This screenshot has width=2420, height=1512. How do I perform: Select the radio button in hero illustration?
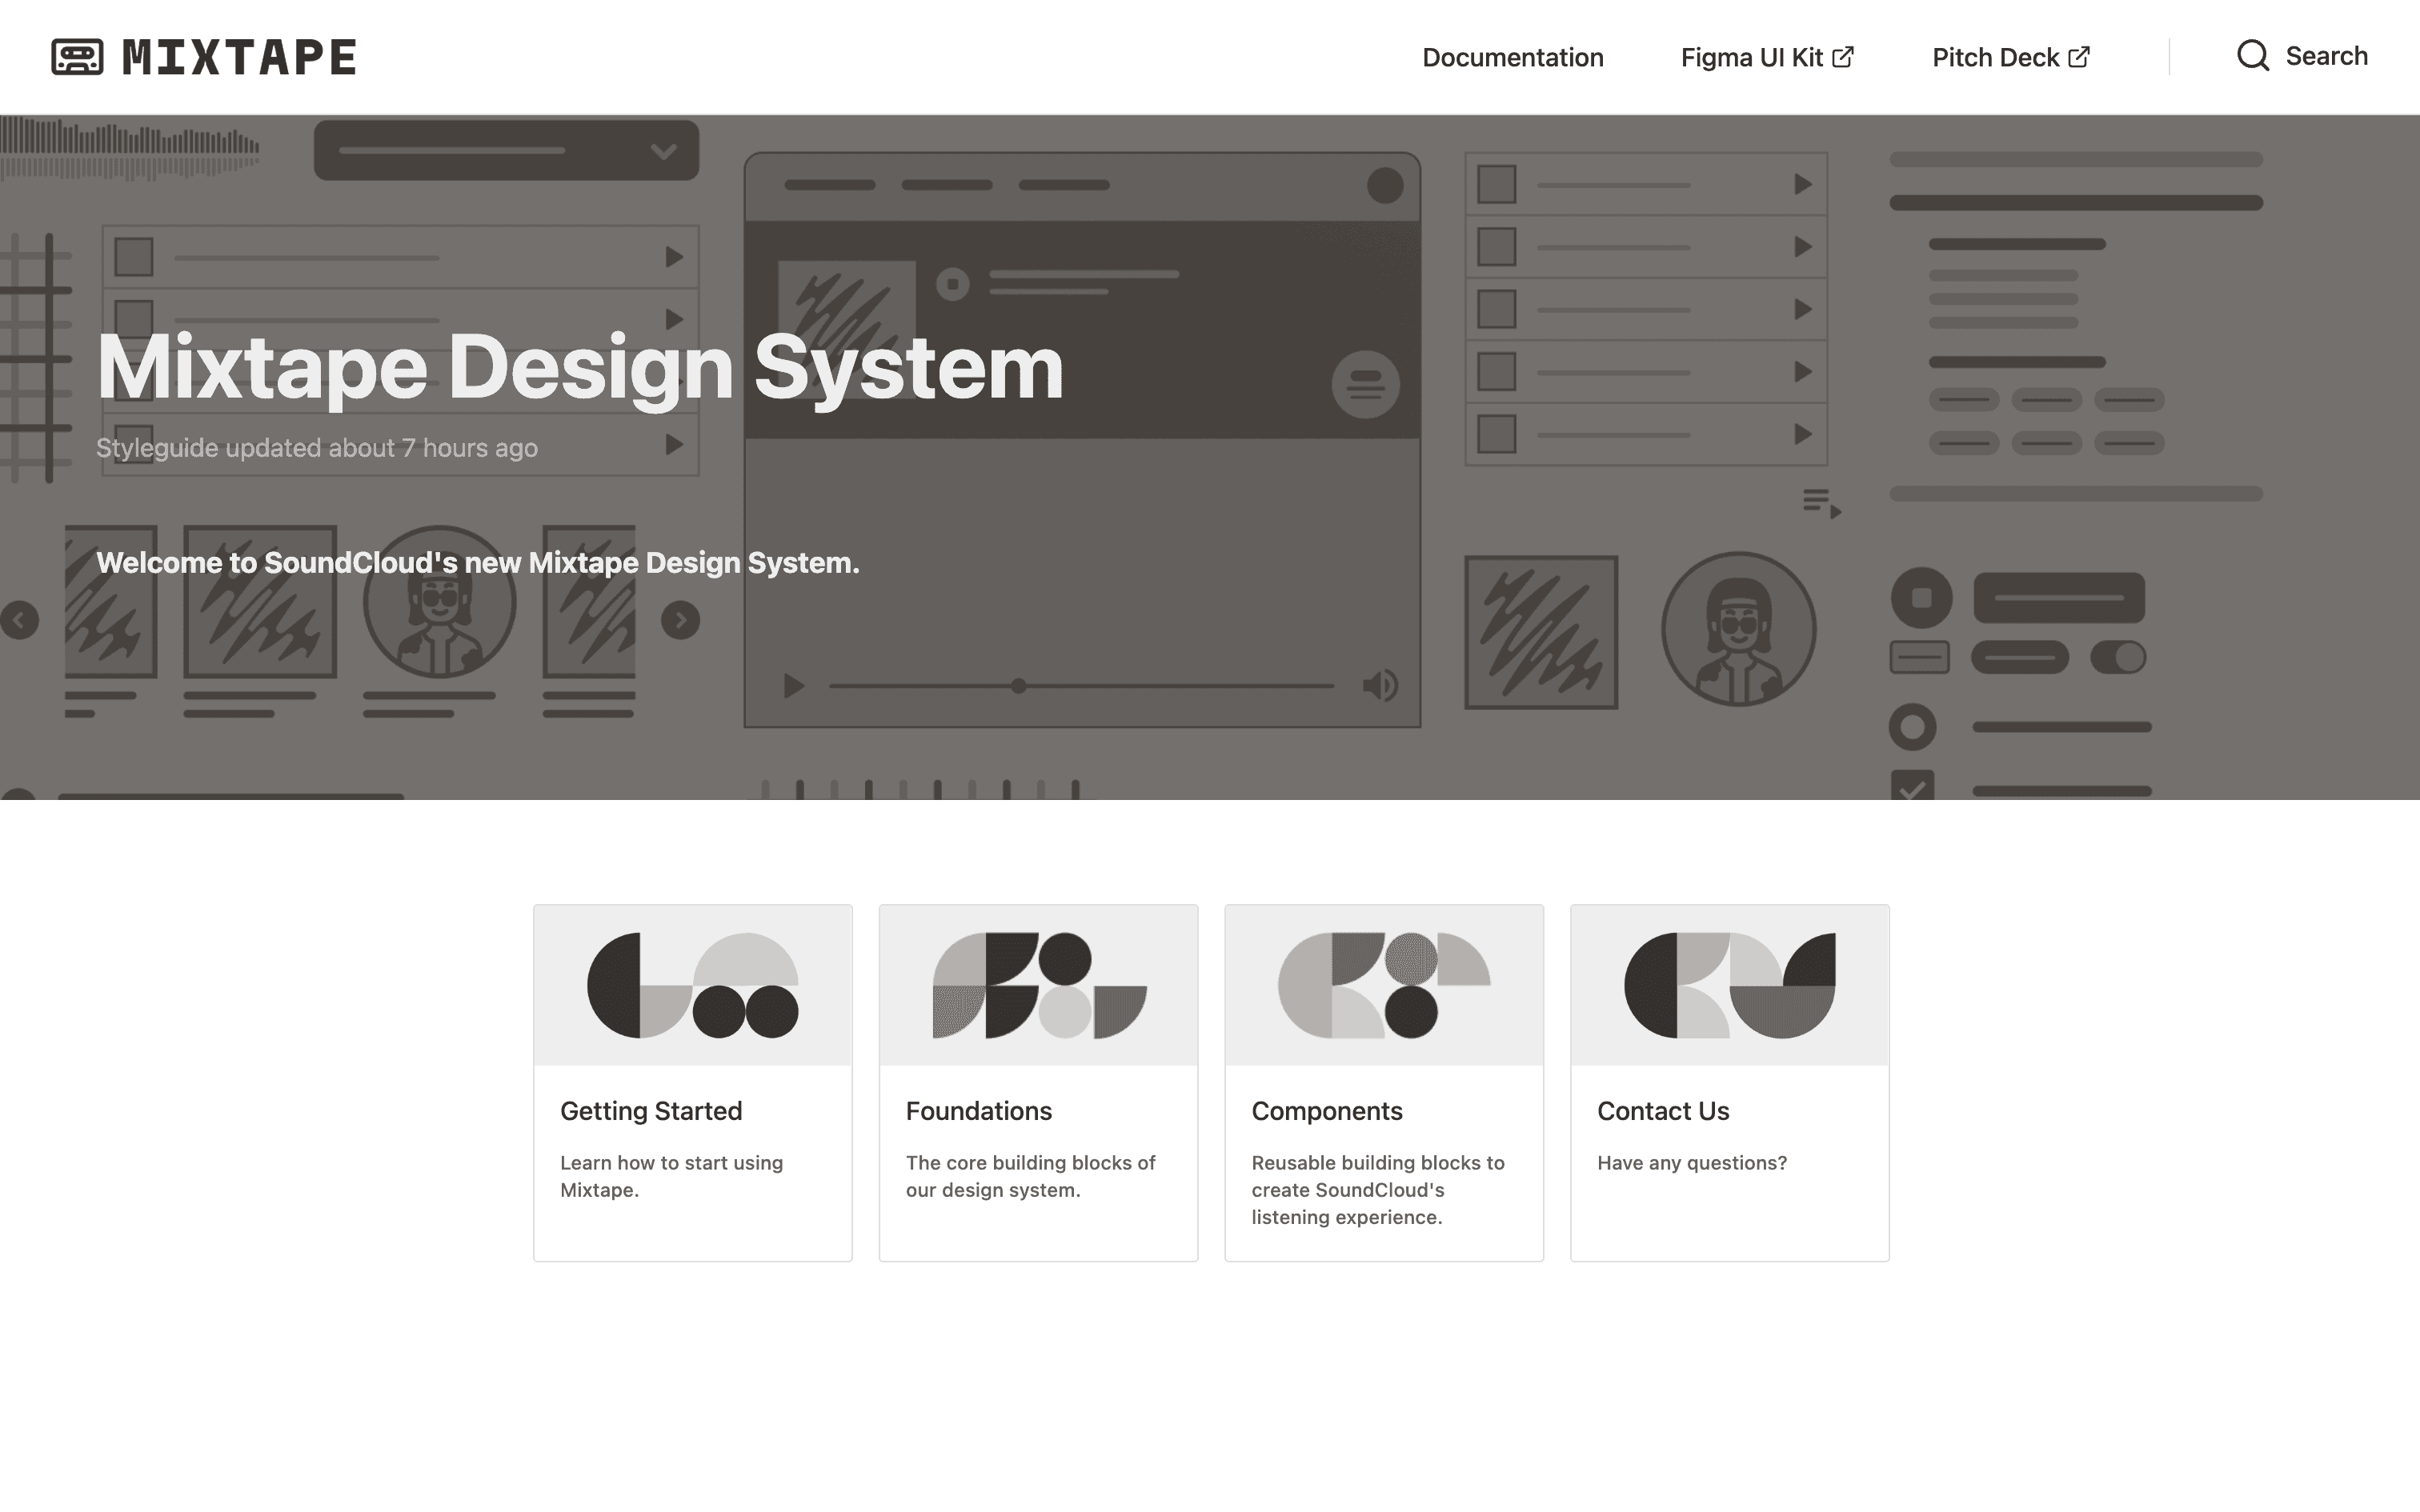[x=1912, y=727]
